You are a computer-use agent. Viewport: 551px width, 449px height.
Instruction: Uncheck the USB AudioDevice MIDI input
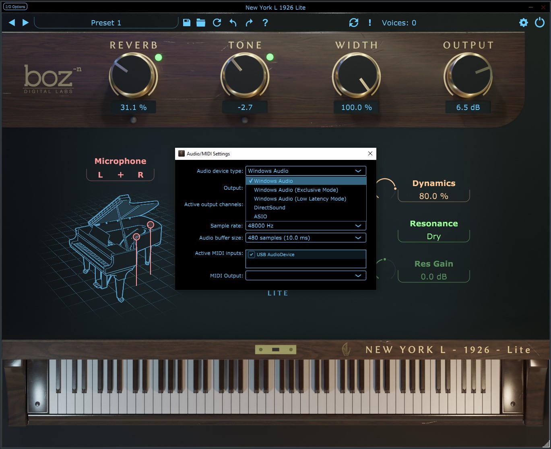pyautogui.click(x=252, y=255)
